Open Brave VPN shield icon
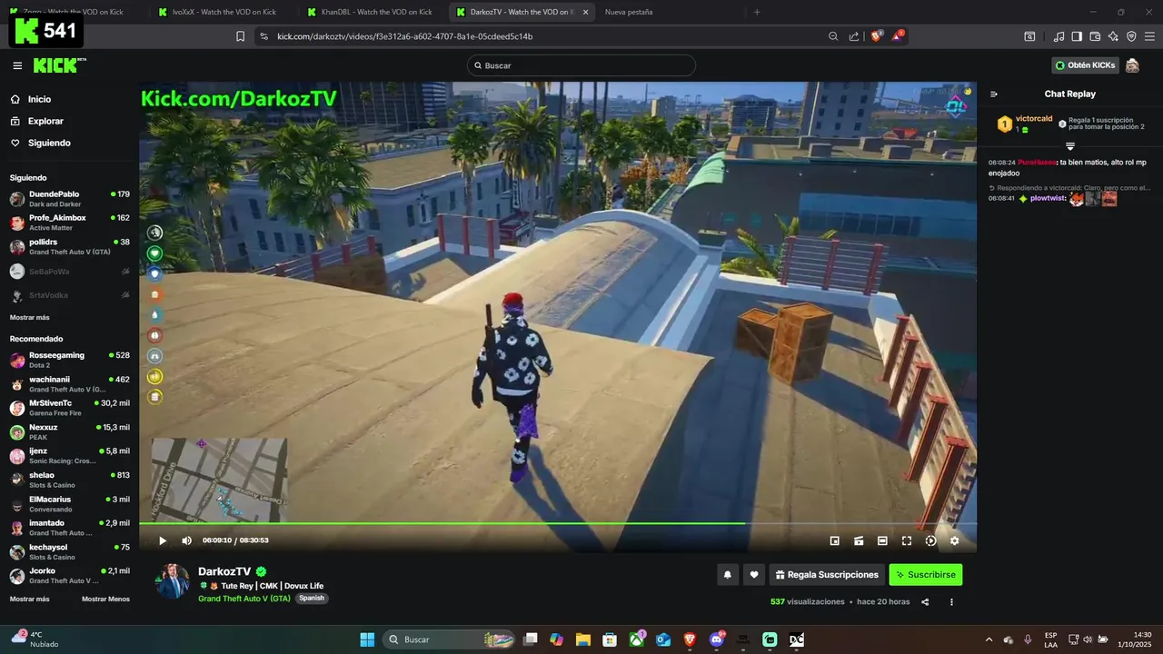 (1131, 36)
